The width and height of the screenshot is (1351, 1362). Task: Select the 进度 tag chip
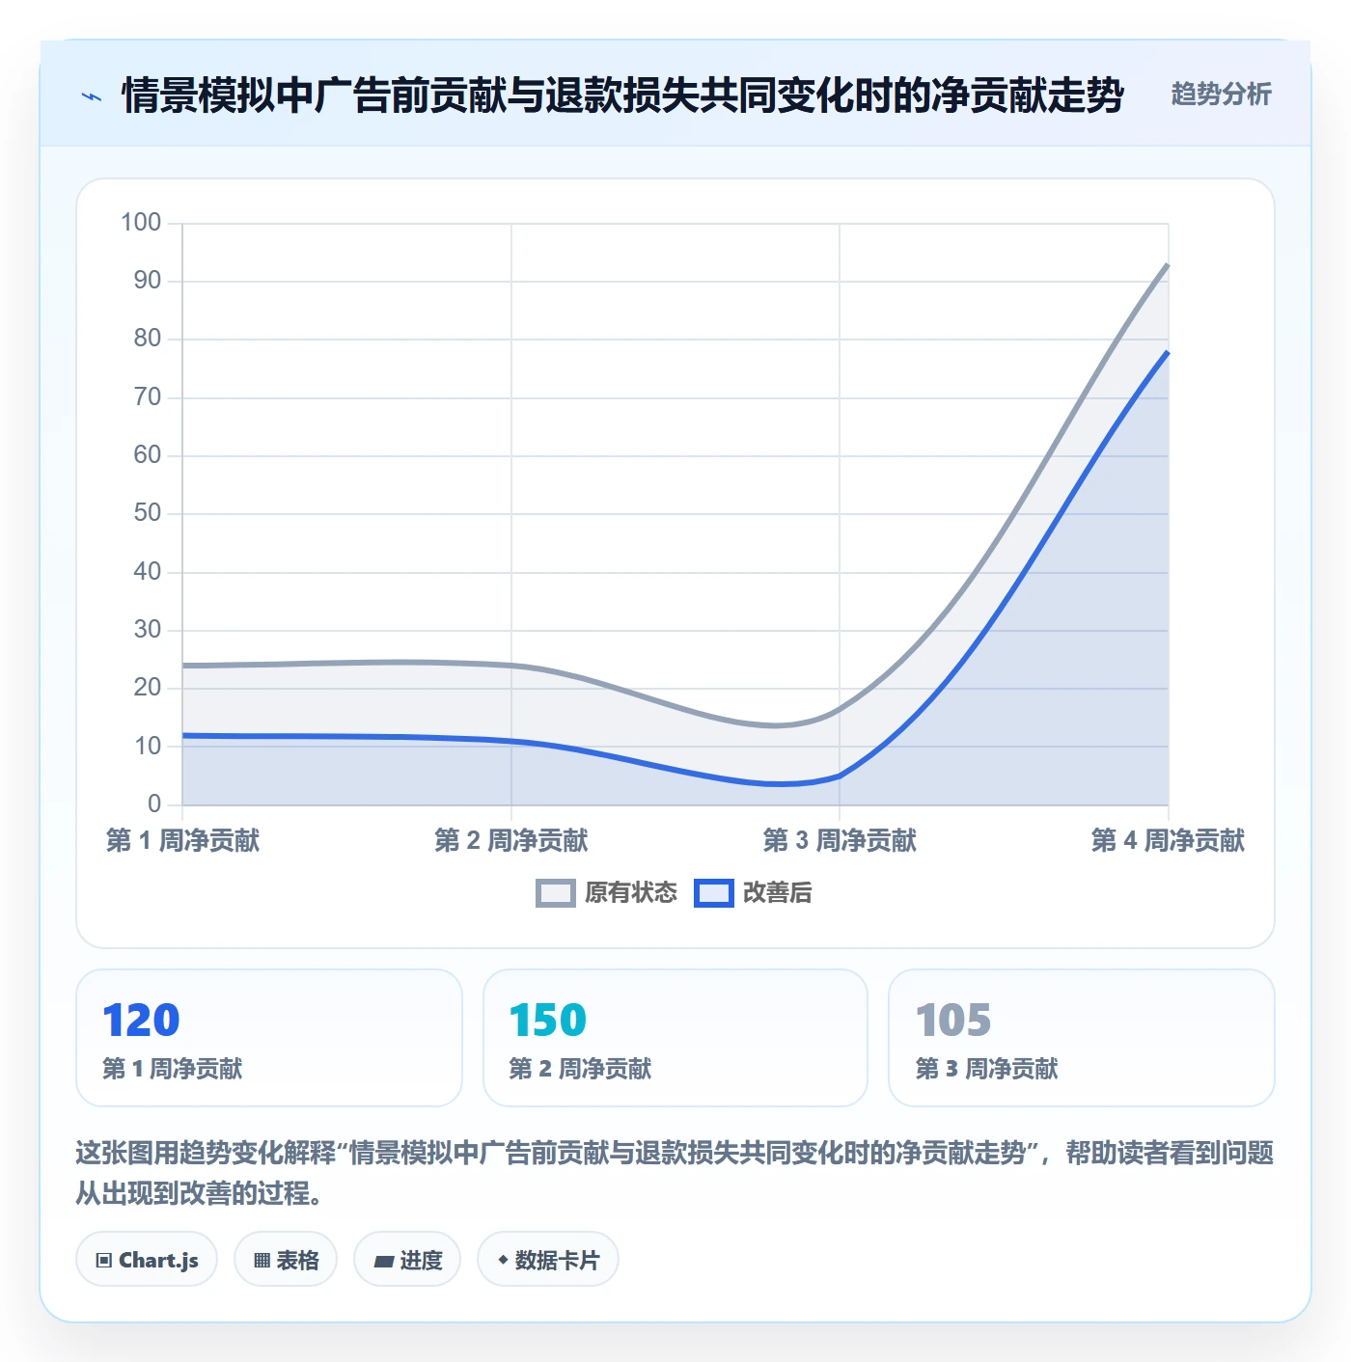pos(407,1259)
